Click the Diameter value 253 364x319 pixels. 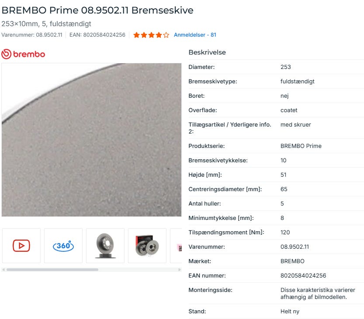coord(285,67)
